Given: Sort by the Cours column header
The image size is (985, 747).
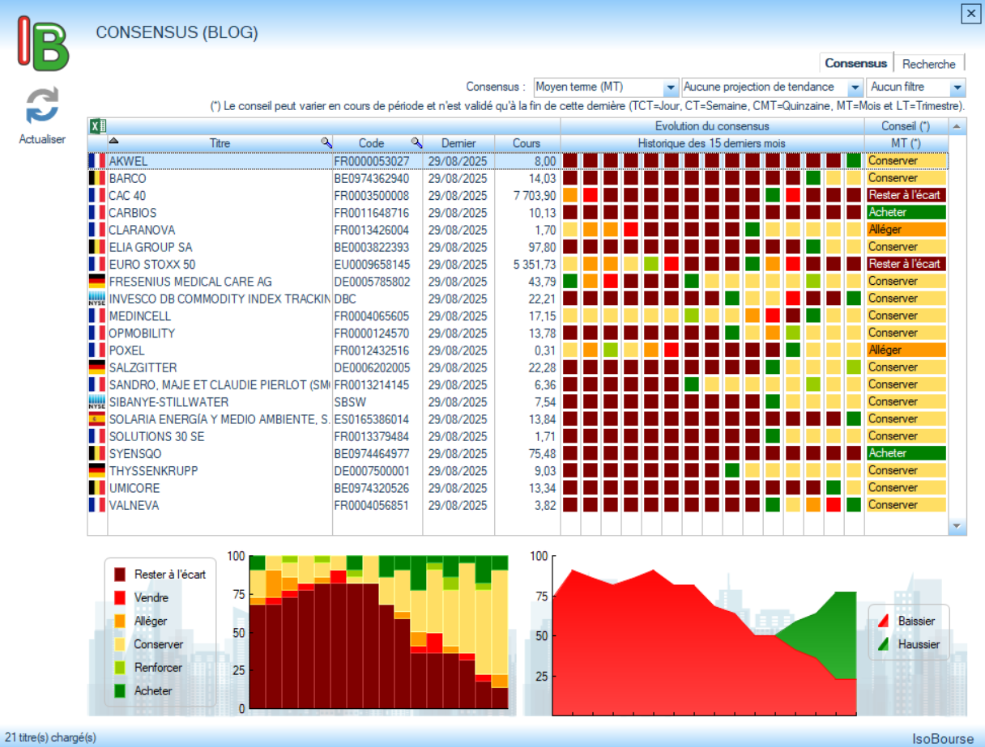Looking at the screenshot, I should (x=527, y=143).
